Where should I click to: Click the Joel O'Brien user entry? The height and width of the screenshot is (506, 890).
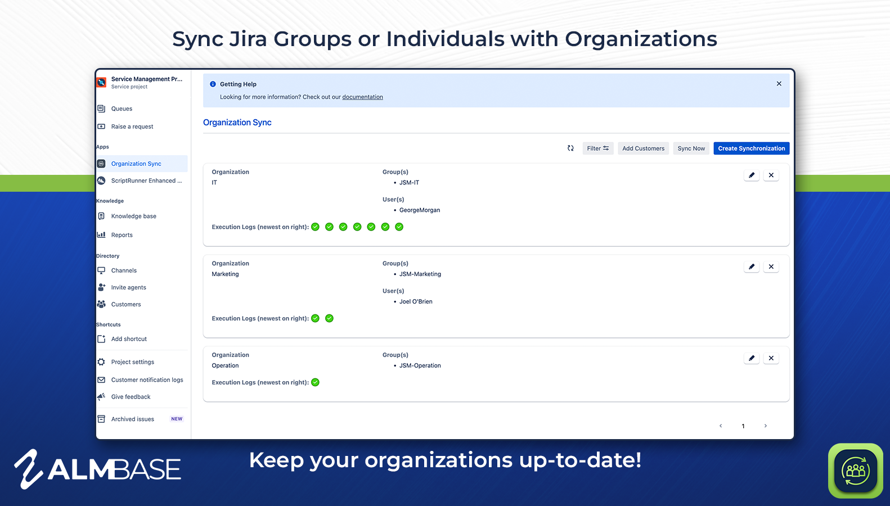click(416, 302)
